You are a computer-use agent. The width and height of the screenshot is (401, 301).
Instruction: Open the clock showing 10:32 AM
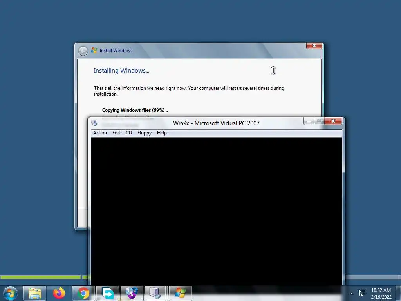[x=381, y=294]
